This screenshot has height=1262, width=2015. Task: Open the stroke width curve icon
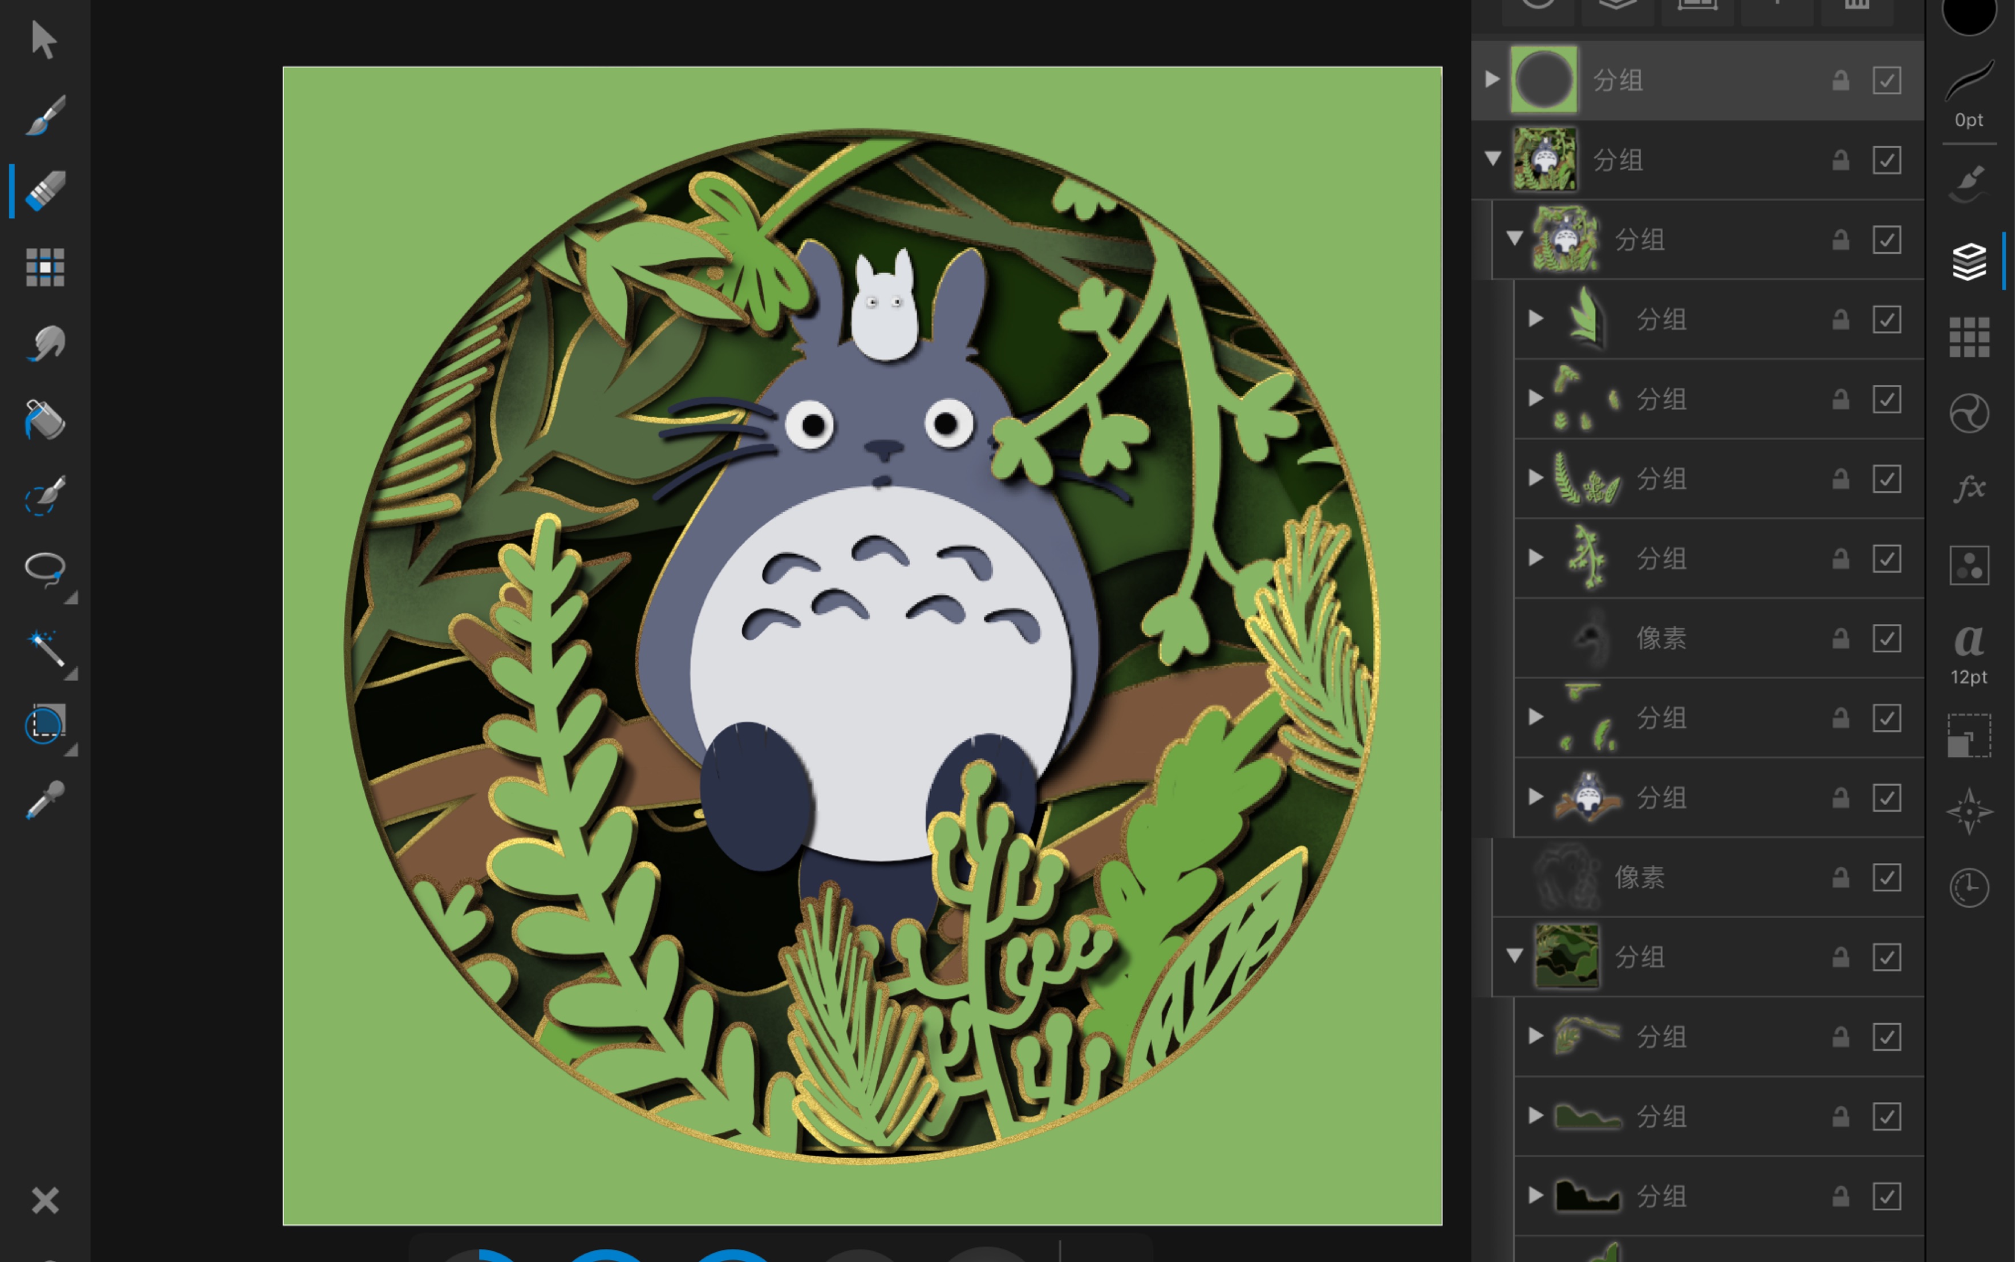[1969, 80]
